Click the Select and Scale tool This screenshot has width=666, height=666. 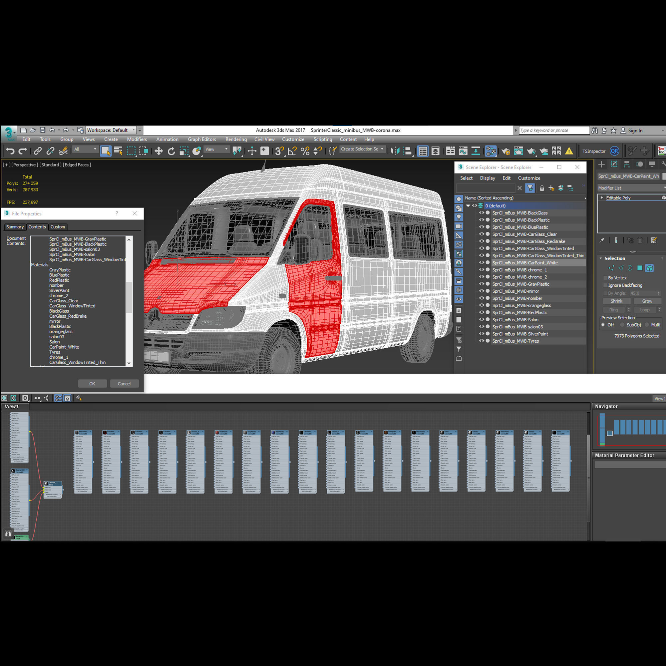click(x=184, y=151)
